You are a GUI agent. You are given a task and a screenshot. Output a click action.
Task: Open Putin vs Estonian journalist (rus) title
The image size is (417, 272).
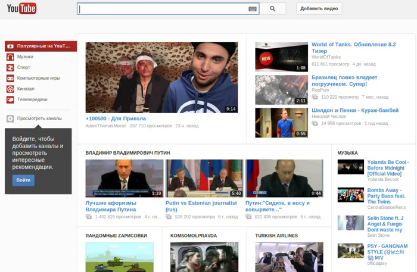point(201,207)
